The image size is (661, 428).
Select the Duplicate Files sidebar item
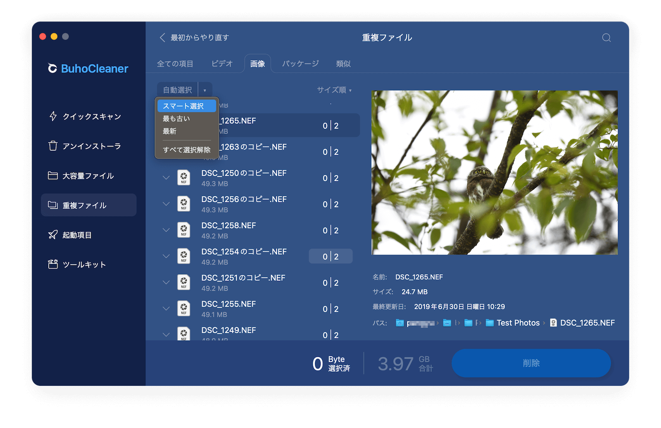(x=88, y=205)
